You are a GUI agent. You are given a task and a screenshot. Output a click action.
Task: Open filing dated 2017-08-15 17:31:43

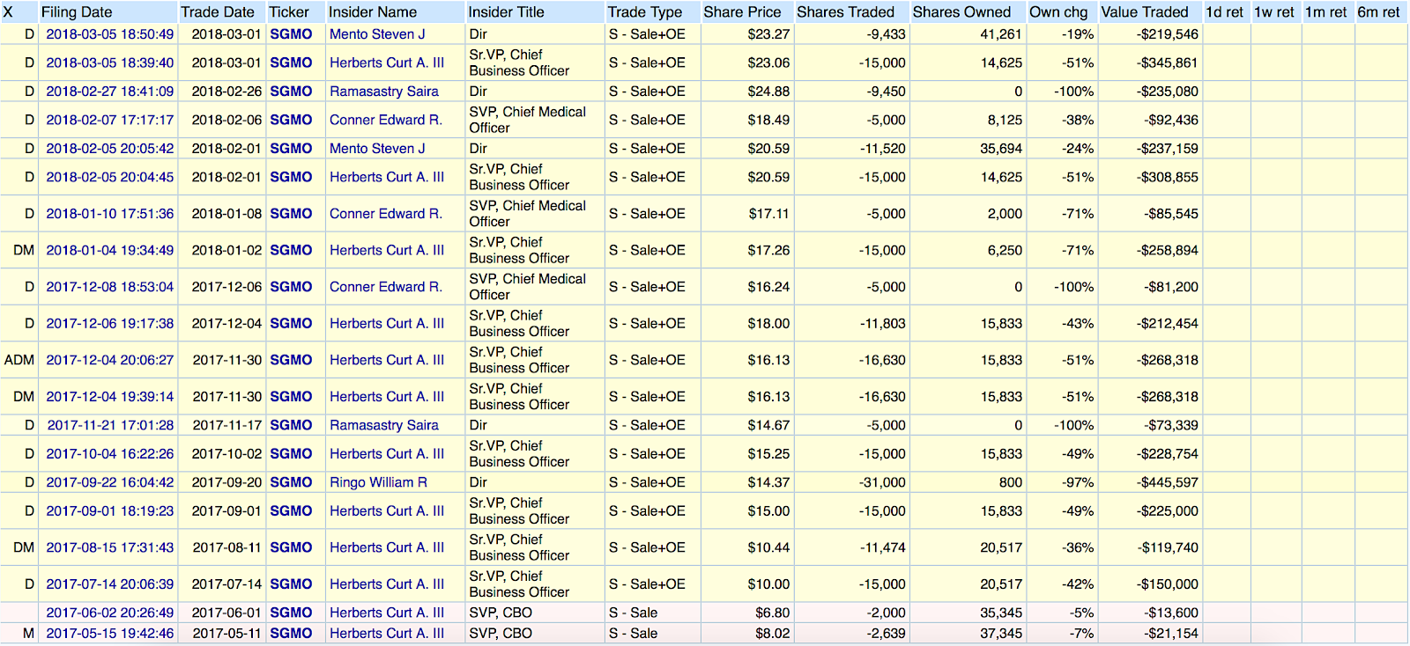110,547
